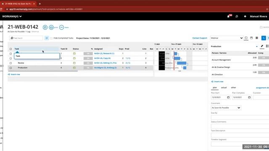Click the status icon in row 1

coord(74,54)
